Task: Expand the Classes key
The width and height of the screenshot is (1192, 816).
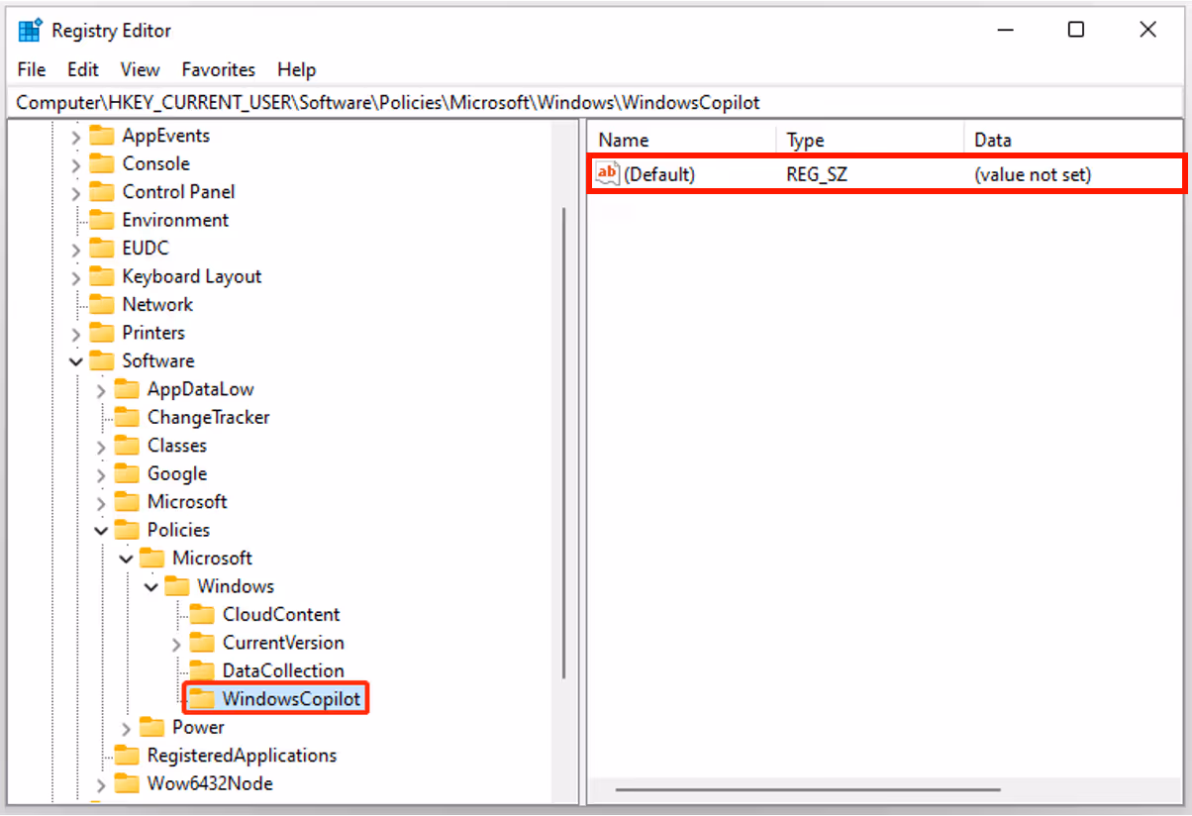Action: pyautogui.click(x=101, y=447)
